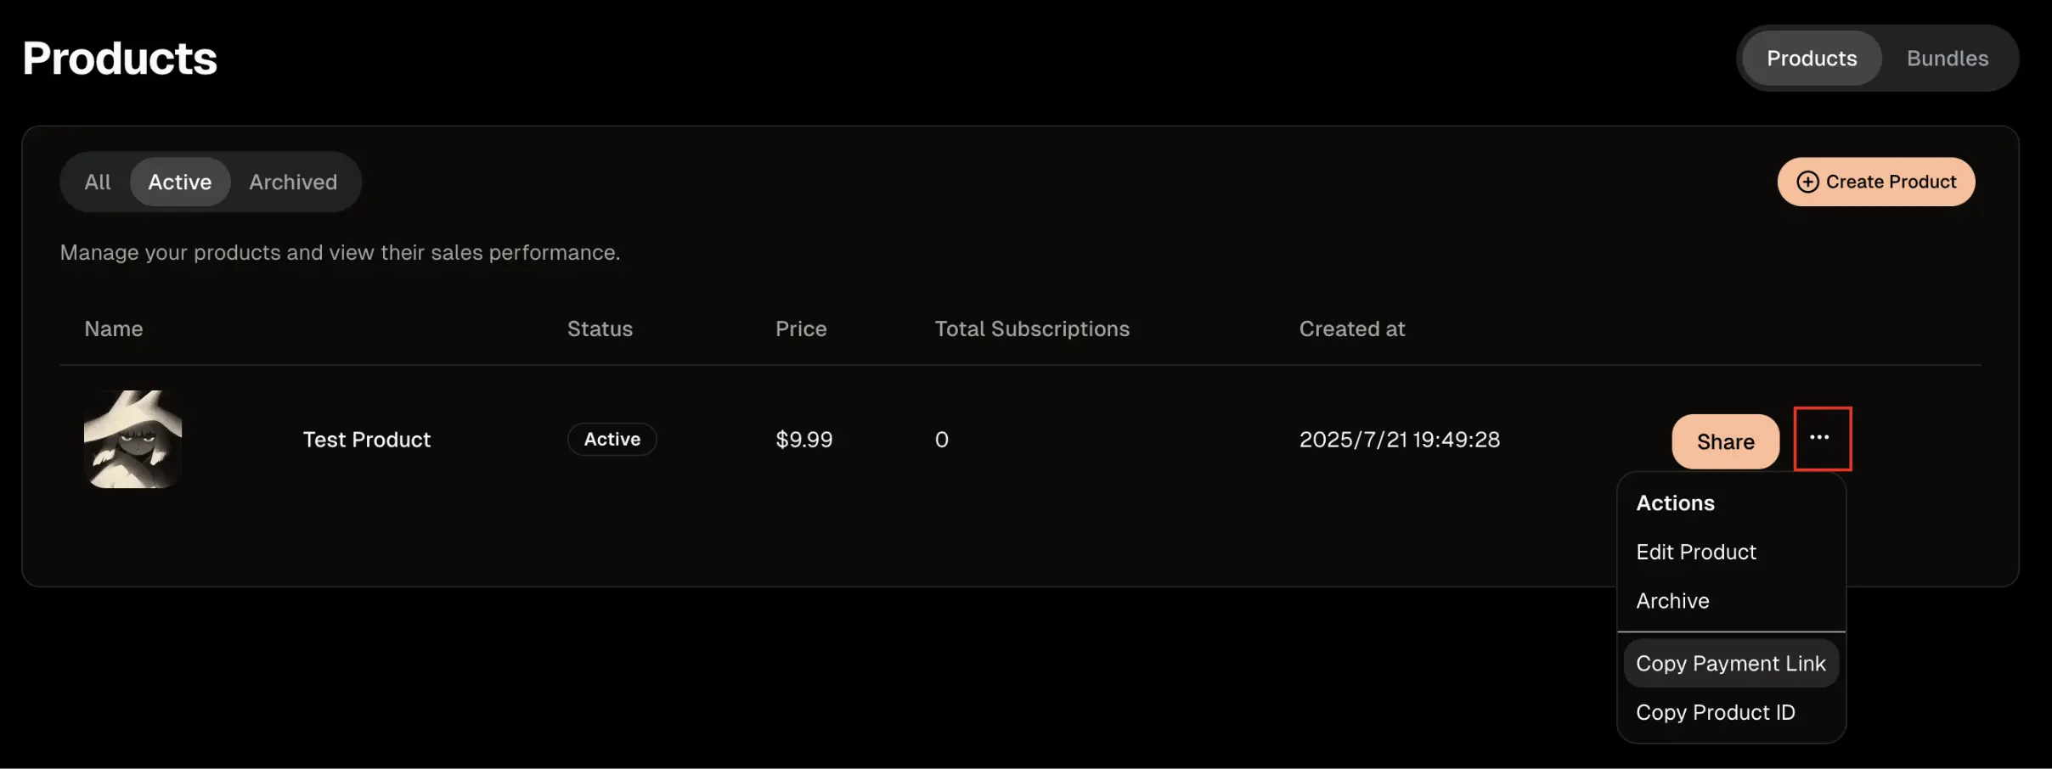The image size is (2052, 769).
Task: Click the Test Product name
Action: [x=367, y=440]
